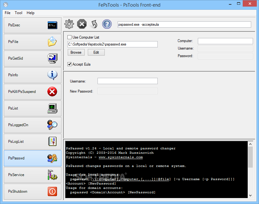
Task: Select the PsService tool
Action: 33,175
